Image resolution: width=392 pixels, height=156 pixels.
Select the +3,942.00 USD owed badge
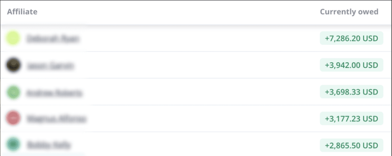click(351, 65)
